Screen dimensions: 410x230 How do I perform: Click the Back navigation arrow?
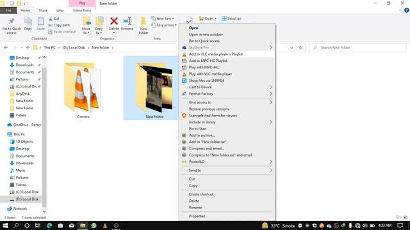tap(6, 48)
